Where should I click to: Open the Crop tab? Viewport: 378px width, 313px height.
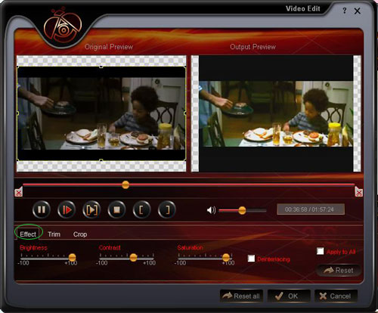tap(80, 234)
